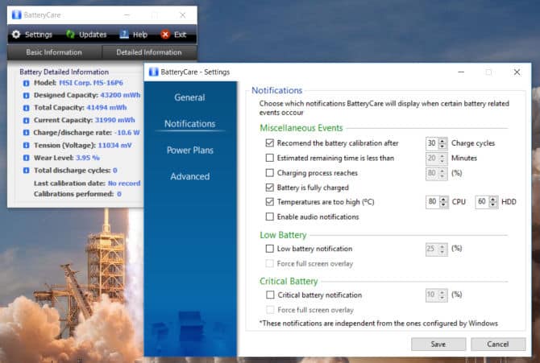Image resolution: width=540 pixels, height=363 pixels.
Task: Open the Power Plans settings section
Action: tap(189, 151)
